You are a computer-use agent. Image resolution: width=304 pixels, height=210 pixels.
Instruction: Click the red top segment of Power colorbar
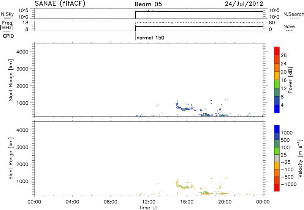(277, 51)
